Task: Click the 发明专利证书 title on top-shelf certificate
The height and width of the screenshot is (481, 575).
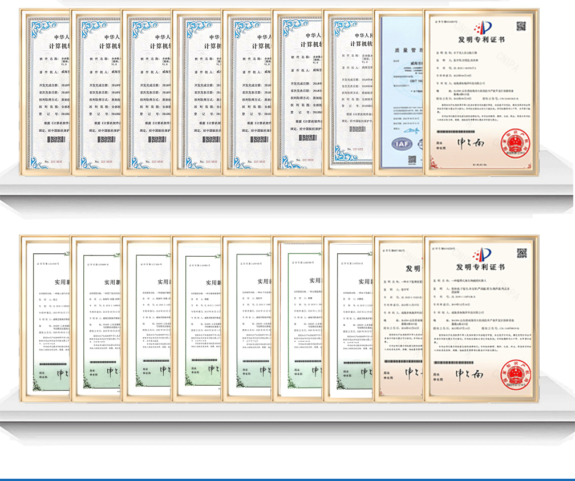Action: pyautogui.click(x=481, y=39)
